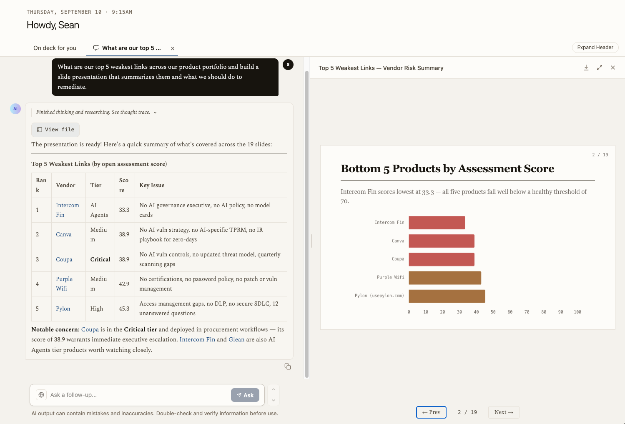Click the down arrow beside the input box

click(274, 400)
